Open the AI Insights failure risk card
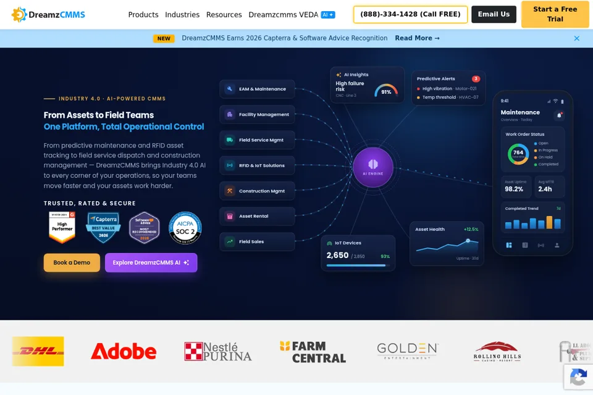The width and height of the screenshot is (593, 395). point(367,85)
